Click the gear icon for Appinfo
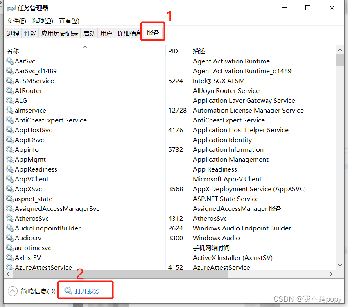Screen dimensions: 348x307 click(x=10, y=149)
